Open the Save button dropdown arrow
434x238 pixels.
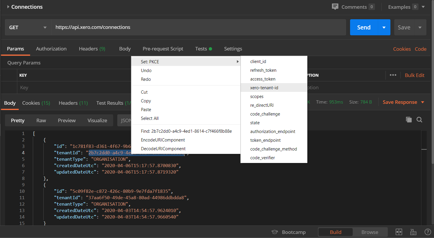(420, 27)
